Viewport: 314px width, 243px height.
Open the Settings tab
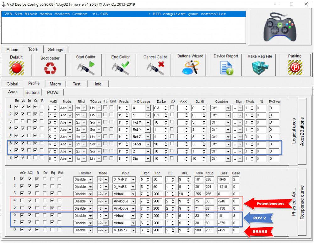tap(56, 50)
